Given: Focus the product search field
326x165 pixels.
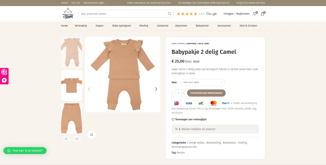Looking at the screenshot, I should pyautogui.click(x=122, y=14).
